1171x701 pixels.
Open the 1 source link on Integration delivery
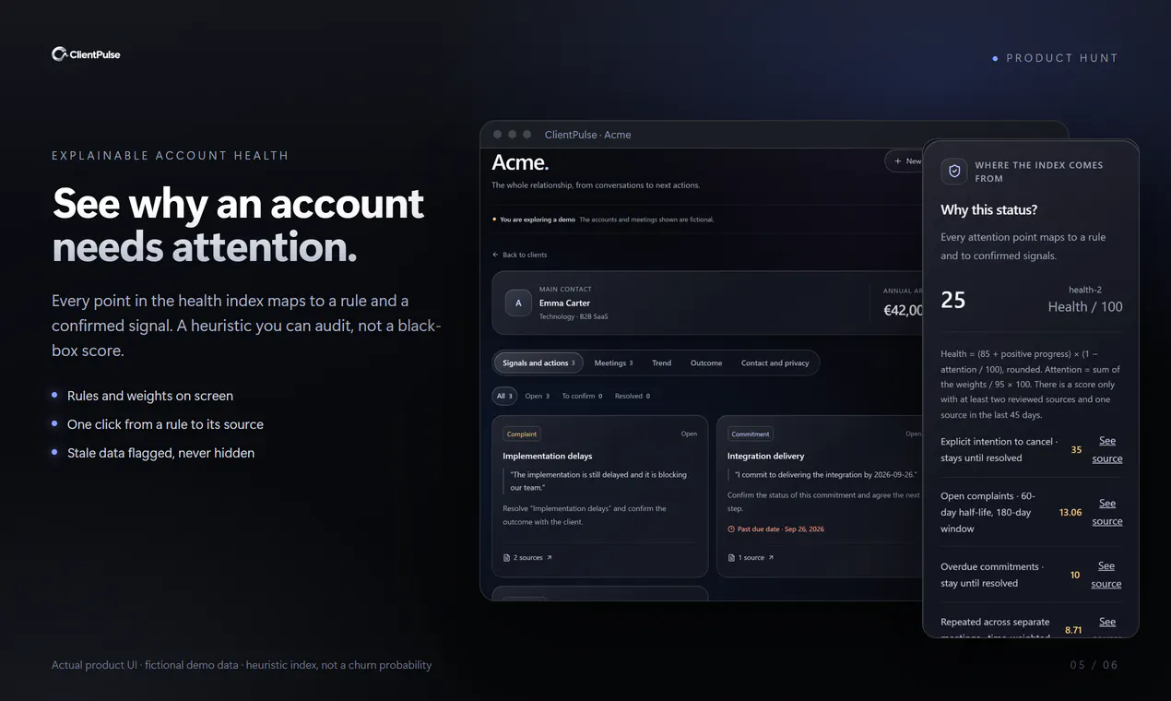coord(751,558)
